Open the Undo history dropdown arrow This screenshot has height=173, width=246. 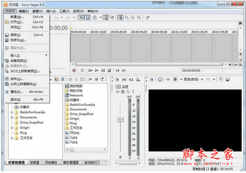62,17
